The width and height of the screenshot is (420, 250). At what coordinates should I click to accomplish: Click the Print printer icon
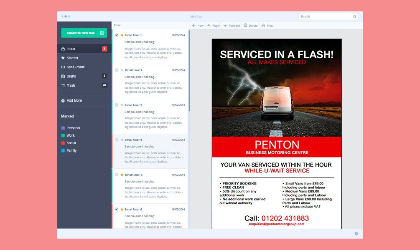pos(263,25)
